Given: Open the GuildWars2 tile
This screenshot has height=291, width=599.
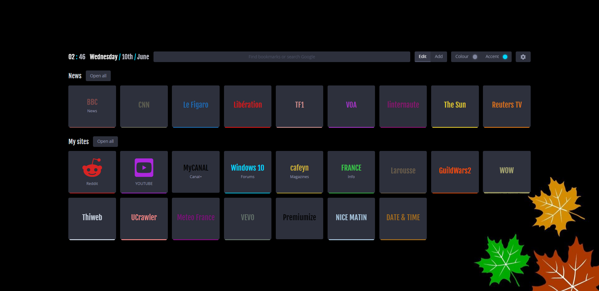Looking at the screenshot, I should [455, 172].
